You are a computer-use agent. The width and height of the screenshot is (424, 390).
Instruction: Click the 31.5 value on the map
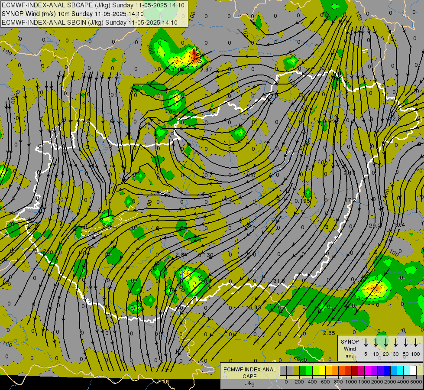coord(279,281)
